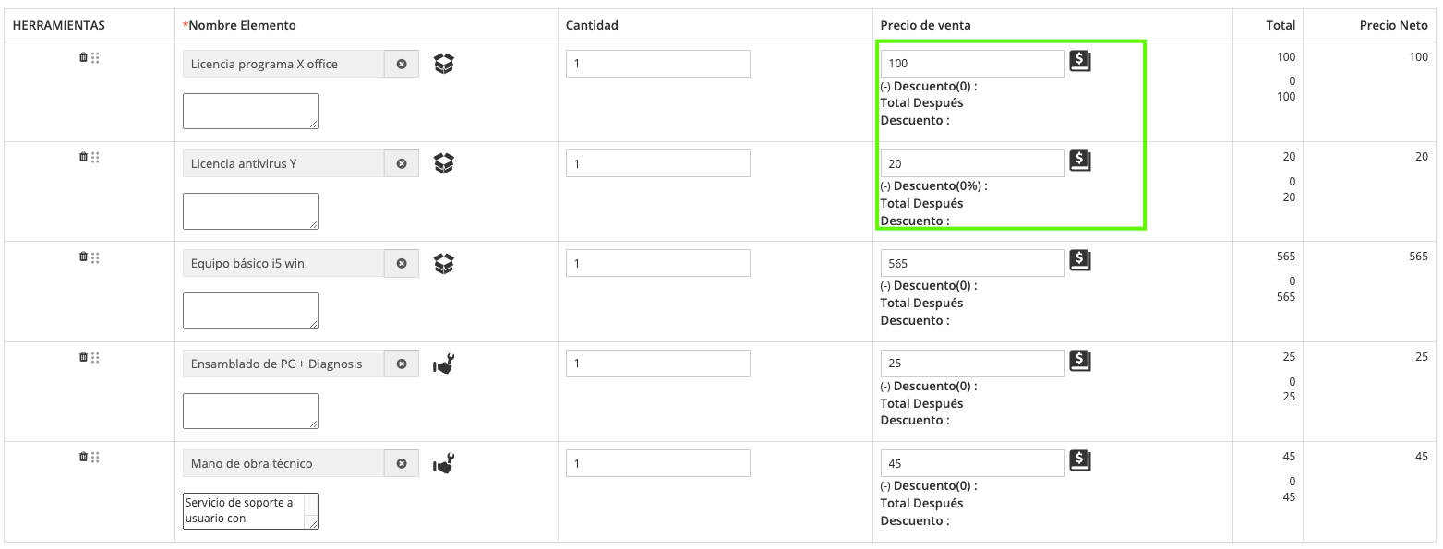Click Cantidad field for Equipo básico i5 win
Viewport: 1443px width, 549px height.
(x=657, y=264)
